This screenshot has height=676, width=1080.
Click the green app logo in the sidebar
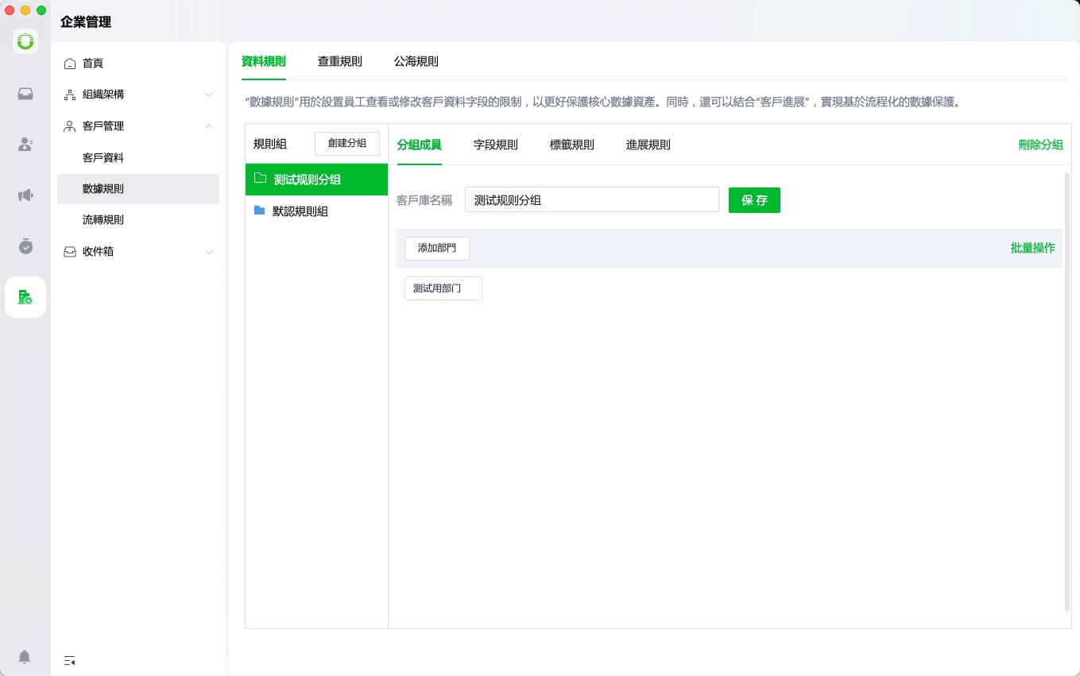pyautogui.click(x=25, y=41)
